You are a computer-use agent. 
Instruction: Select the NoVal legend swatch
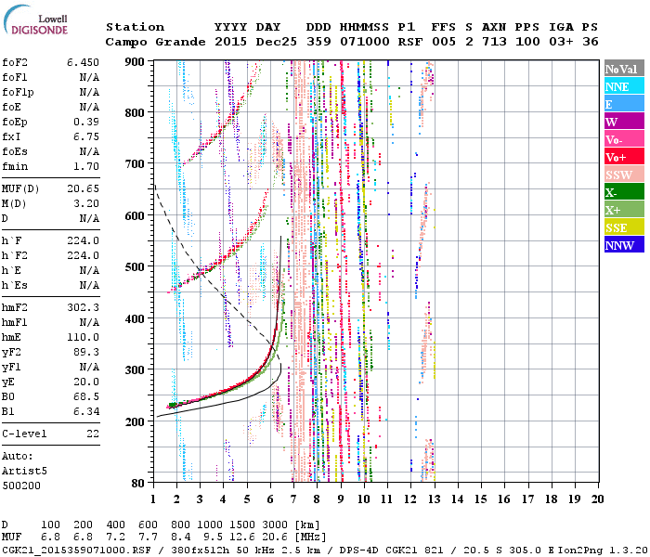tap(624, 69)
